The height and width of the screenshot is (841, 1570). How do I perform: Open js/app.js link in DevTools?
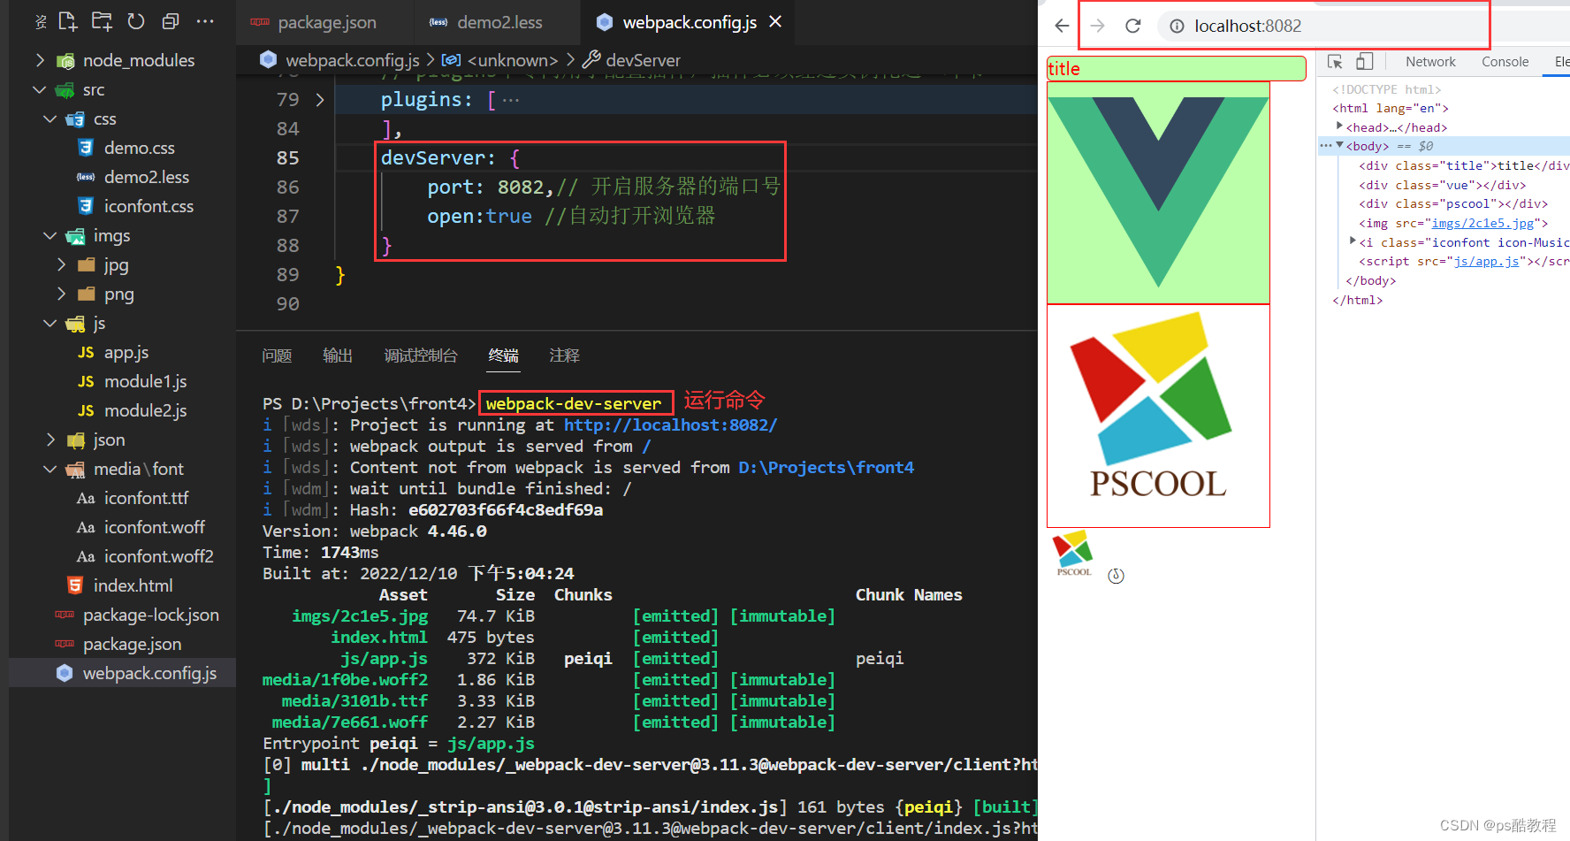tap(1486, 261)
